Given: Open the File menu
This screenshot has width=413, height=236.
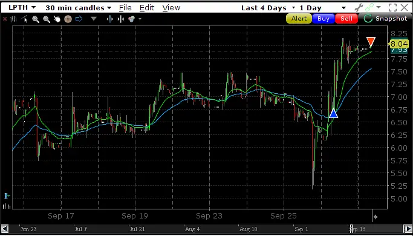Looking at the screenshot, I should pyautogui.click(x=125, y=8).
